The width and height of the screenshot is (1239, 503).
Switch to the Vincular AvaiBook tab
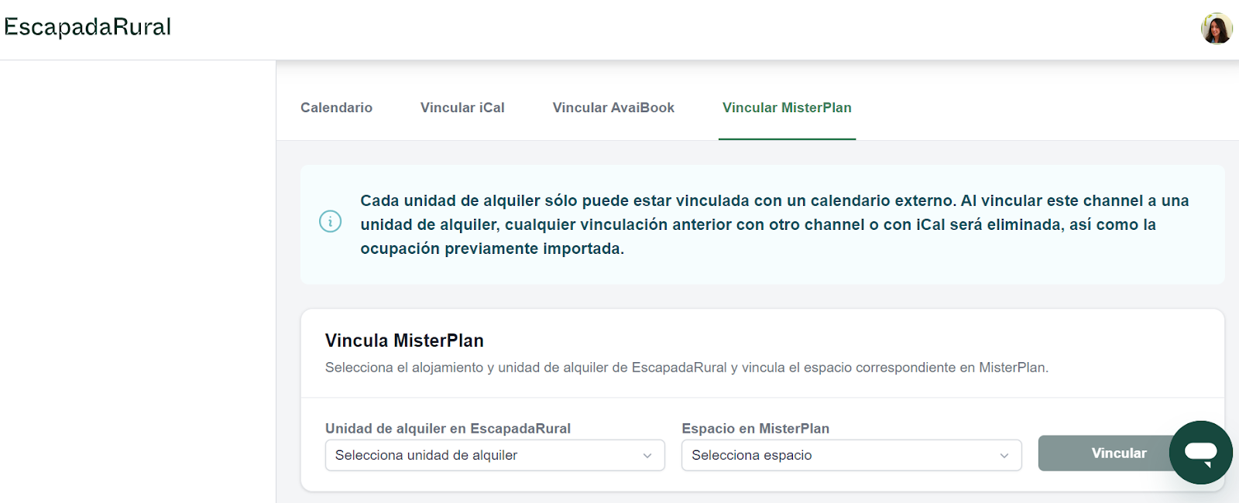pos(613,108)
